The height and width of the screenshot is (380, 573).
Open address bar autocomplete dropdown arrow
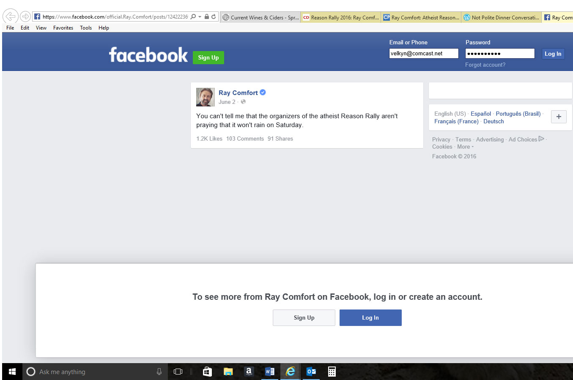pyautogui.click(x=200, y=17)
